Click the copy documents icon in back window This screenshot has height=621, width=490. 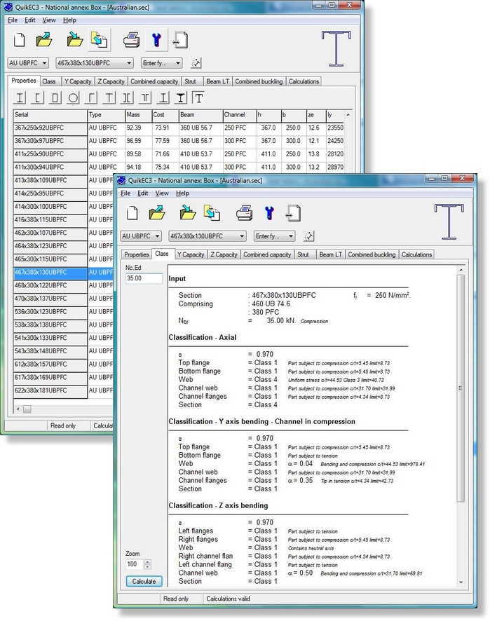[x=99, y=40]
